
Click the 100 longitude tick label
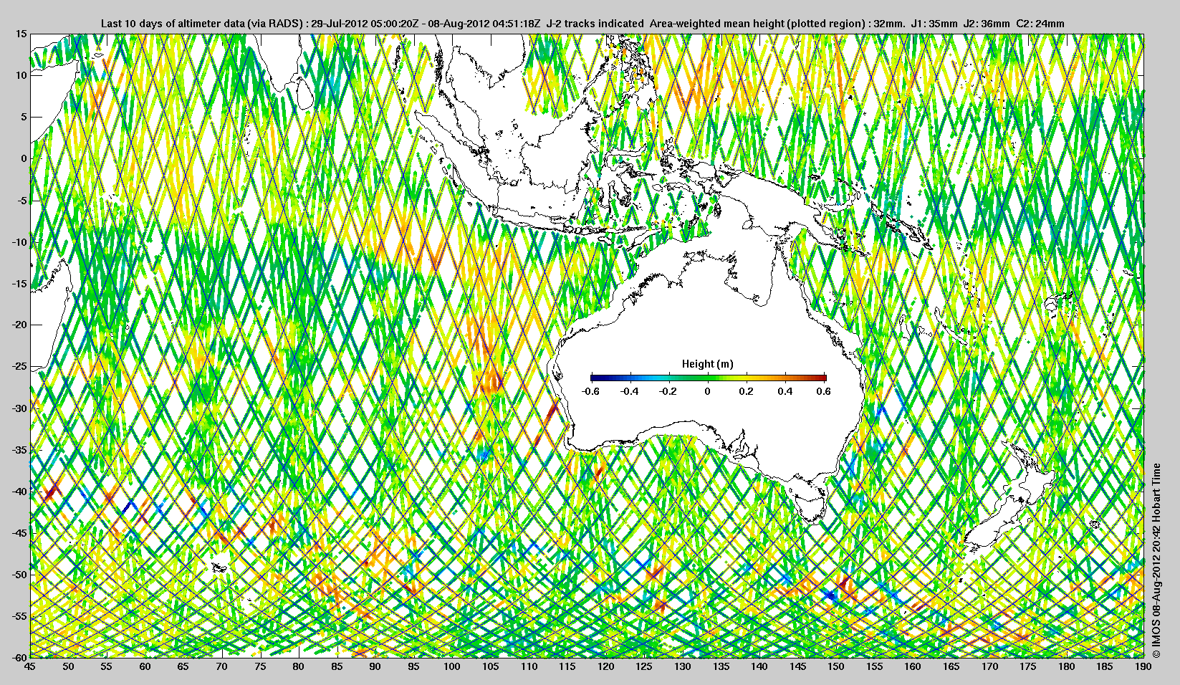pos(452,666)
